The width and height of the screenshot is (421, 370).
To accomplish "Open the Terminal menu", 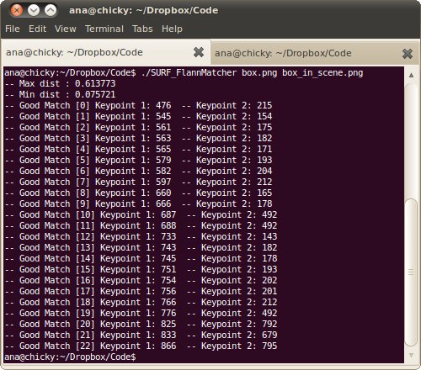I will click(x=104, y=29).
